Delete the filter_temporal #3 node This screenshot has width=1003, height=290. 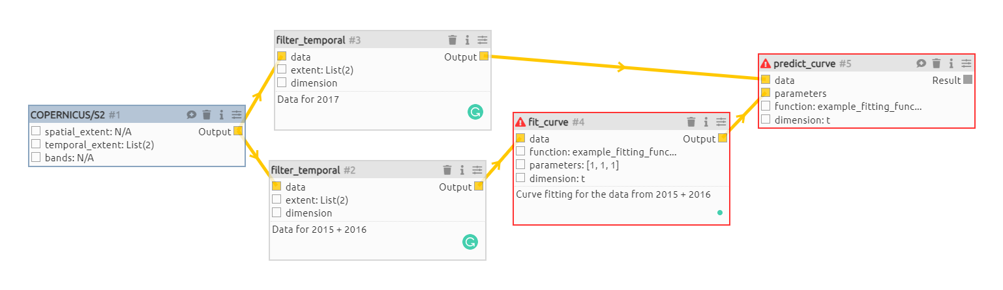pos(453,40)
